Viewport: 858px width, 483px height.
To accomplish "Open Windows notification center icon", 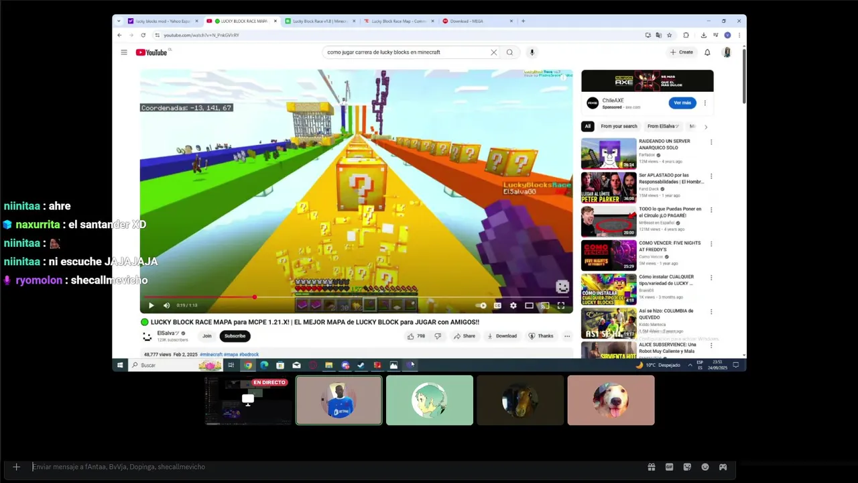I will 736,365.
